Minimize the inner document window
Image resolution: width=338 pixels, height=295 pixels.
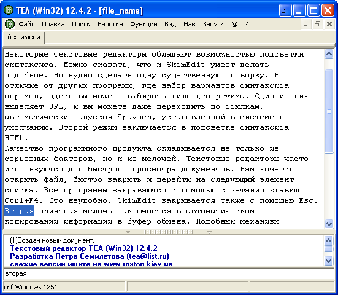coord(305,24)
